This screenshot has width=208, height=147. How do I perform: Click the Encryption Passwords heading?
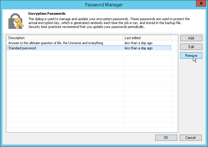click(47, 14)
